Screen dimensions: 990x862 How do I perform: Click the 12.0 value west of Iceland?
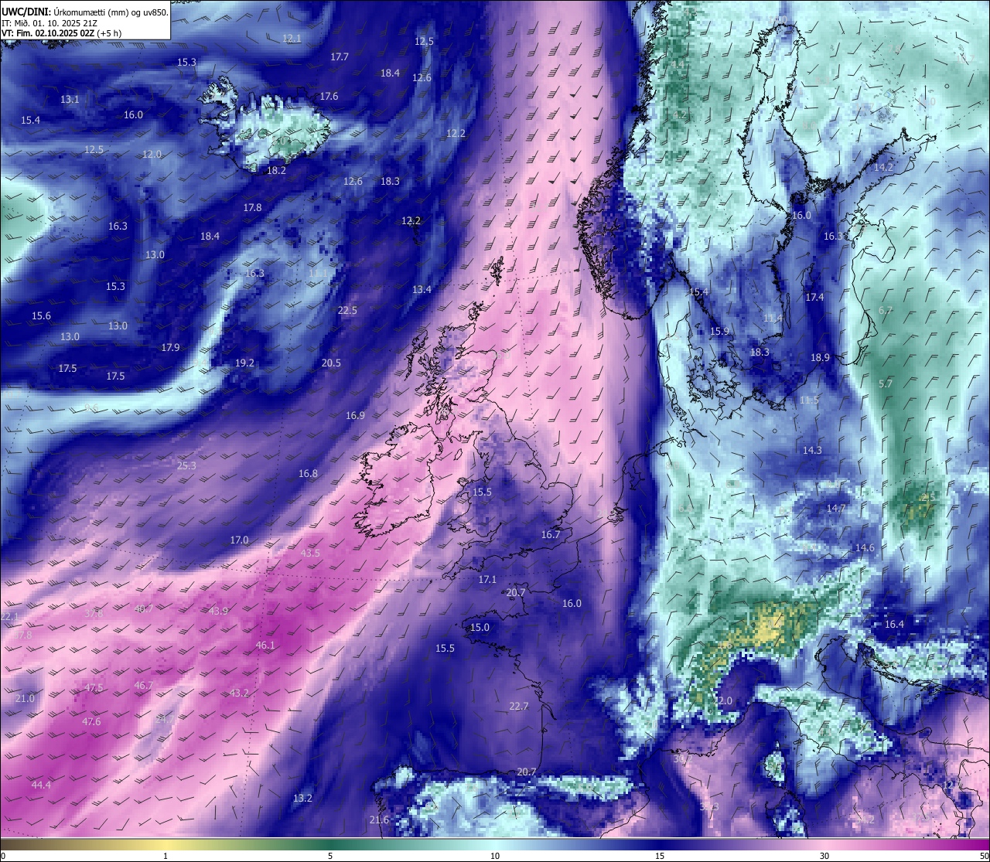(152, 155)
